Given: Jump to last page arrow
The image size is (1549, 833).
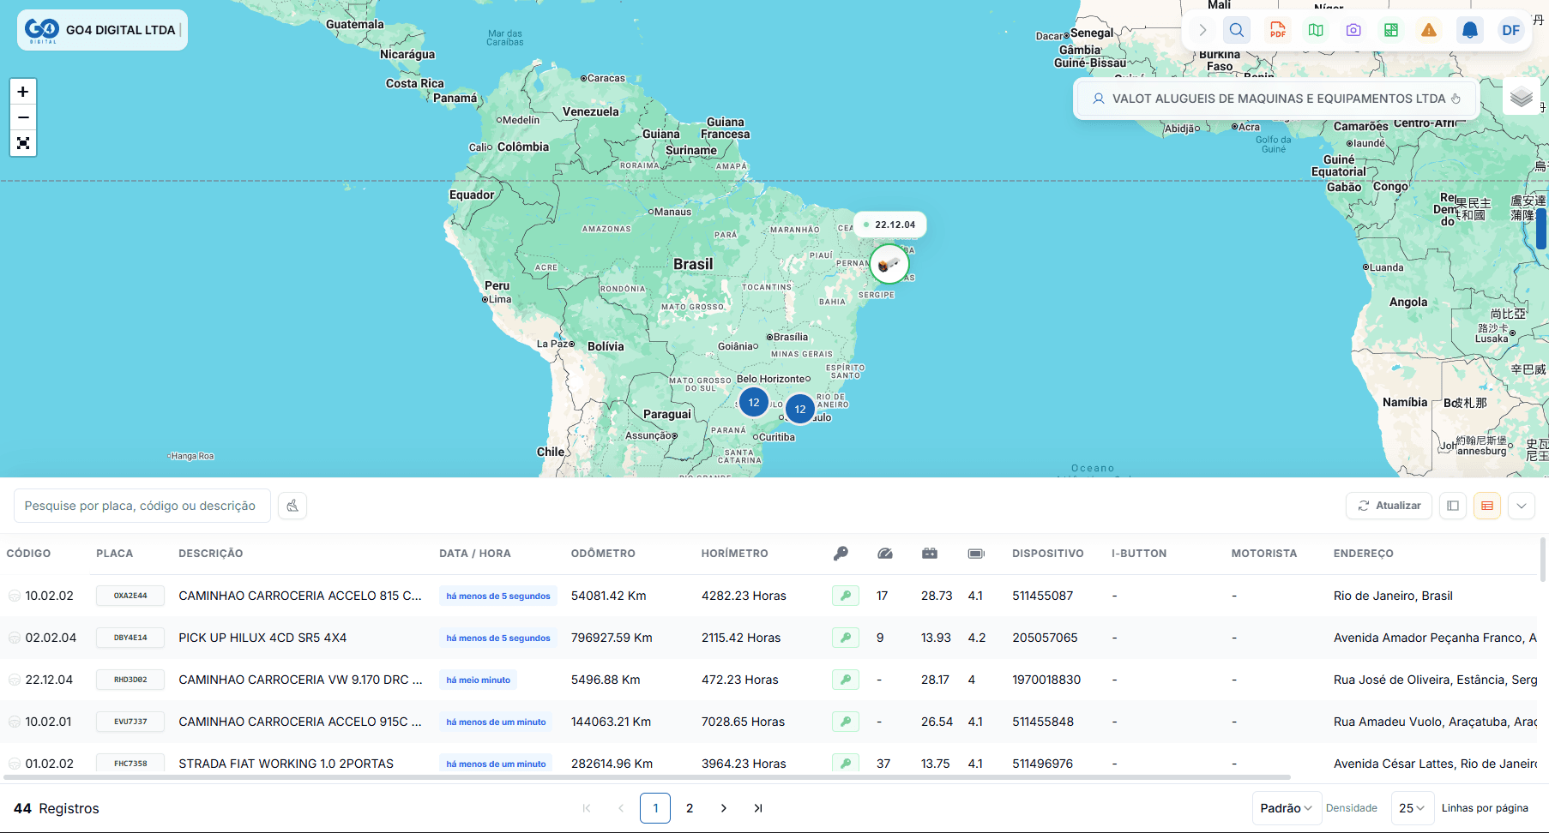Looking at the screenshot, I should (x=758, y=808).
